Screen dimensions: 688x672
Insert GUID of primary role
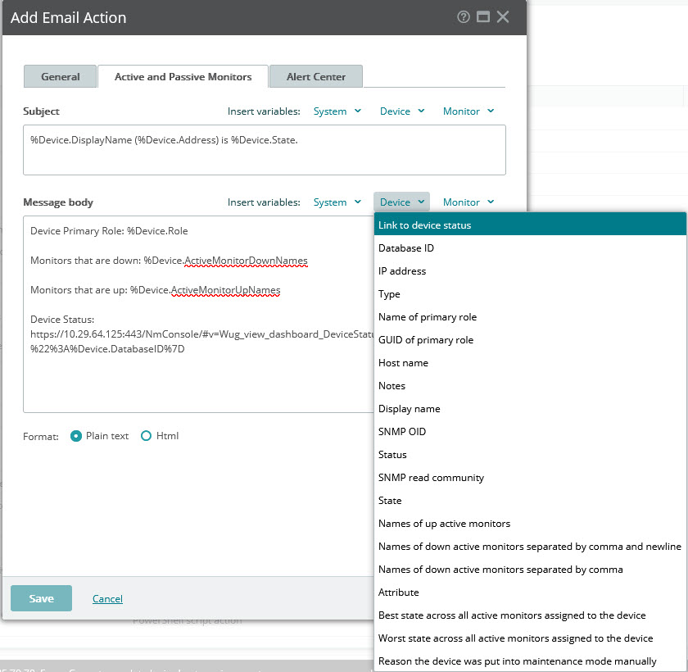pos(530,340)
